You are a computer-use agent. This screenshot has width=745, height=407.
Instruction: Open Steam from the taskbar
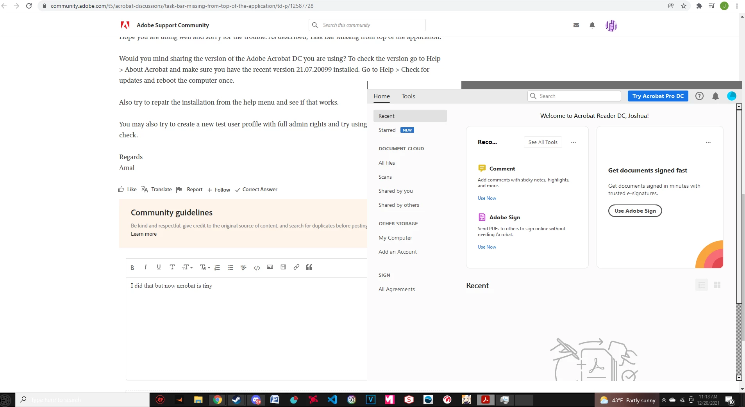pyautogui.click(x=236, y=400)
